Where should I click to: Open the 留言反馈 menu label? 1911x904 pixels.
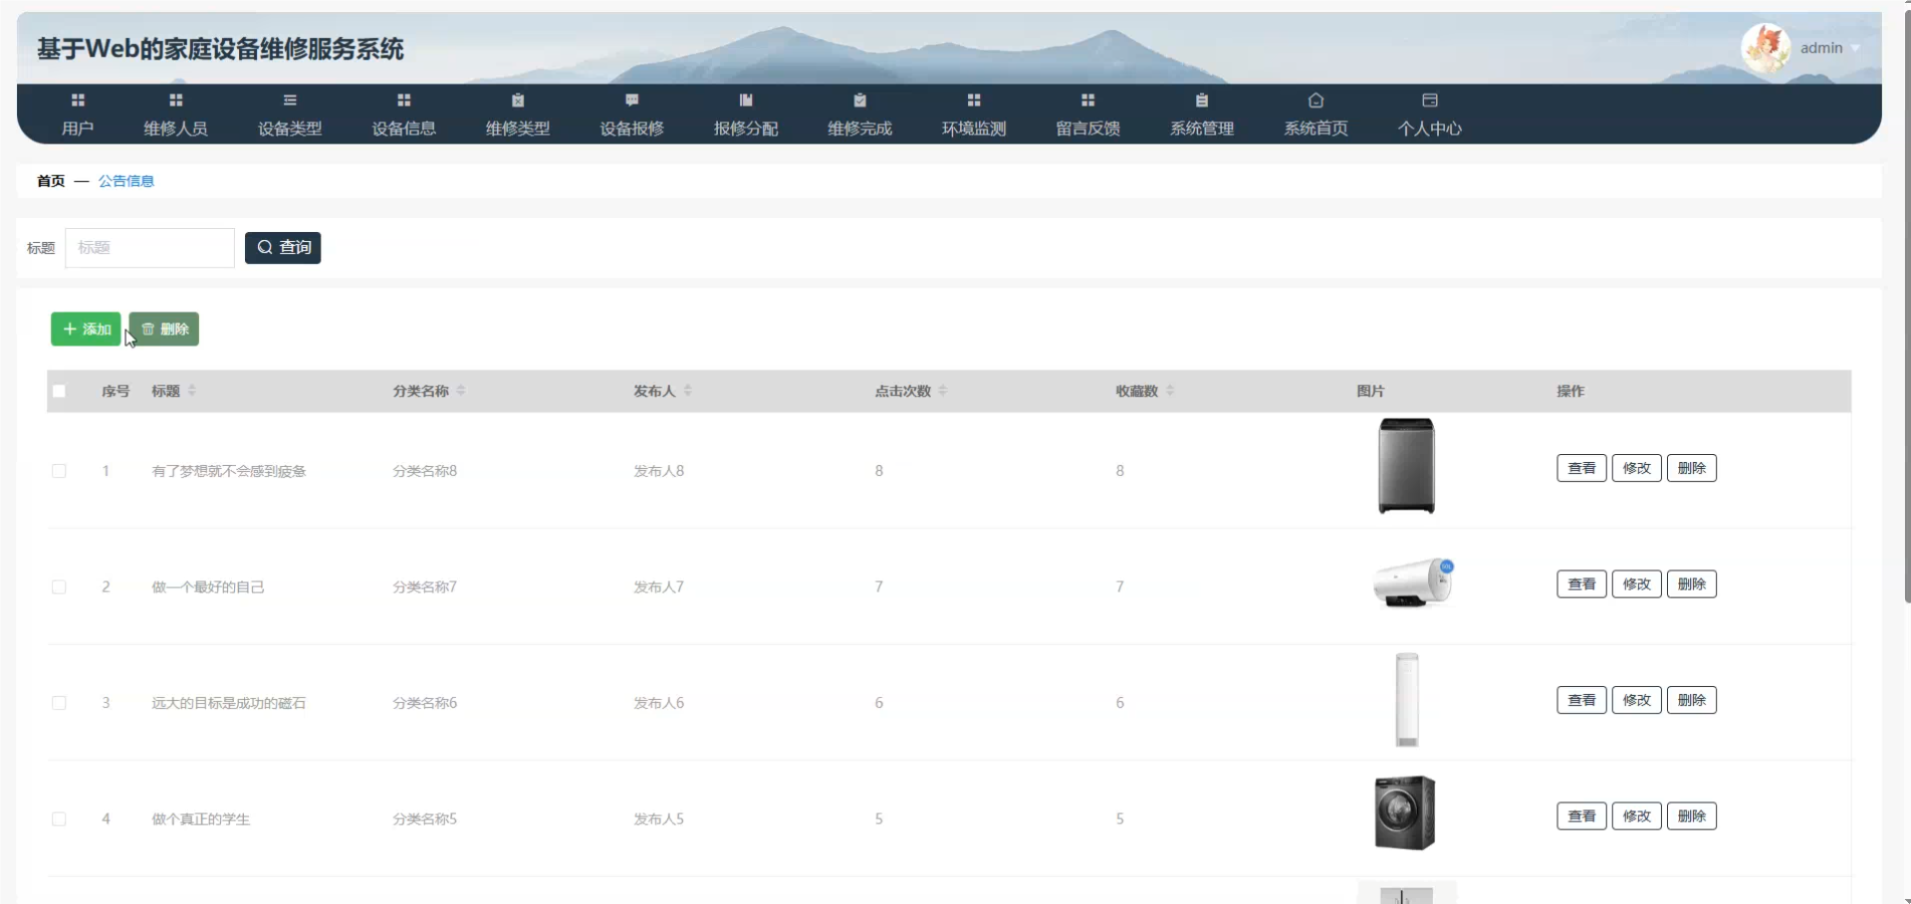(x=1087, y=128)
